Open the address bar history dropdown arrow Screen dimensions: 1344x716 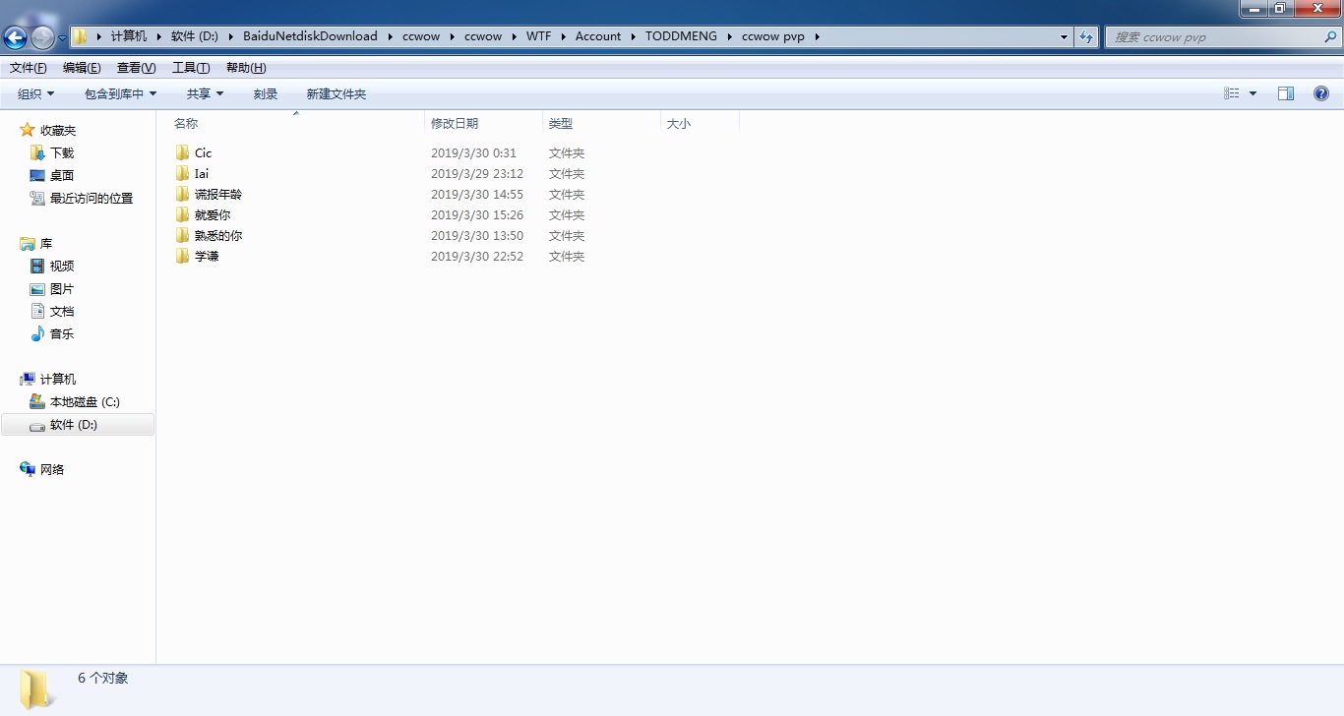(x=1065, y=36)
